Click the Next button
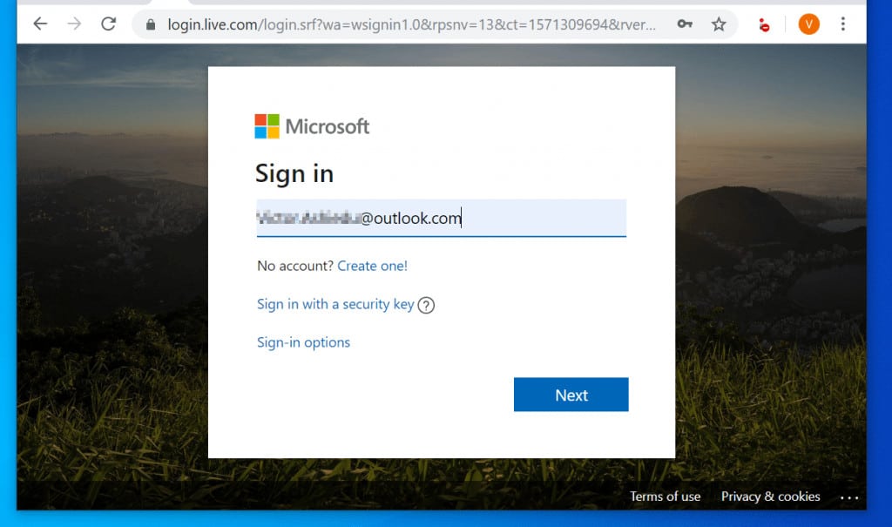Viewport: 892px width, 527px height. (x=571, y=395)
